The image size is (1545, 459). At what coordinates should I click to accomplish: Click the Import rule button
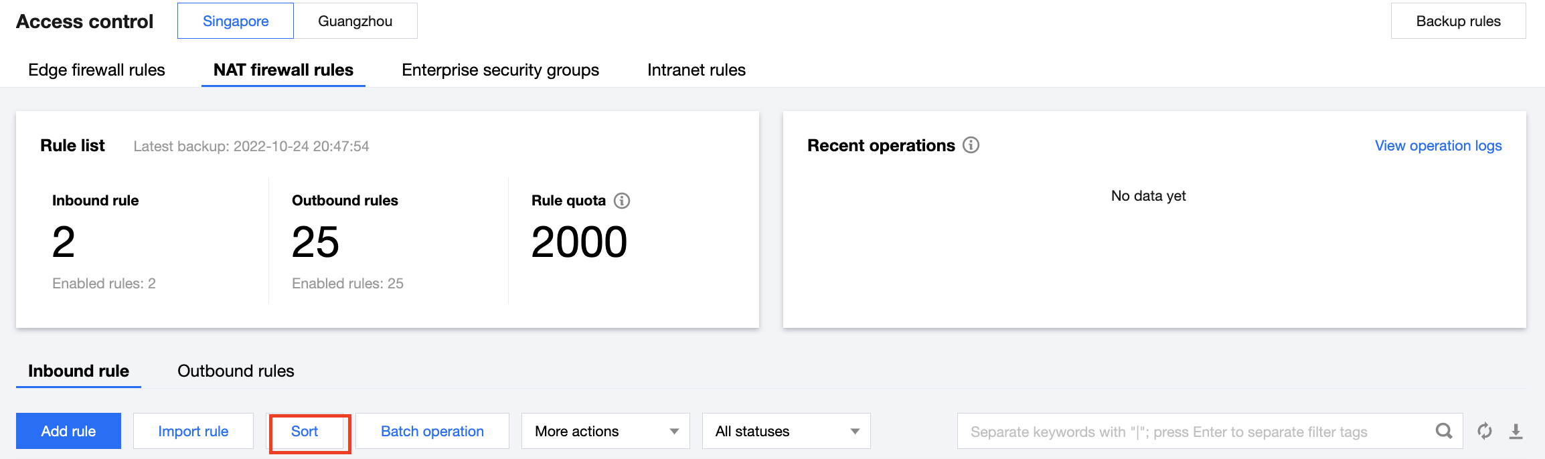193,431
